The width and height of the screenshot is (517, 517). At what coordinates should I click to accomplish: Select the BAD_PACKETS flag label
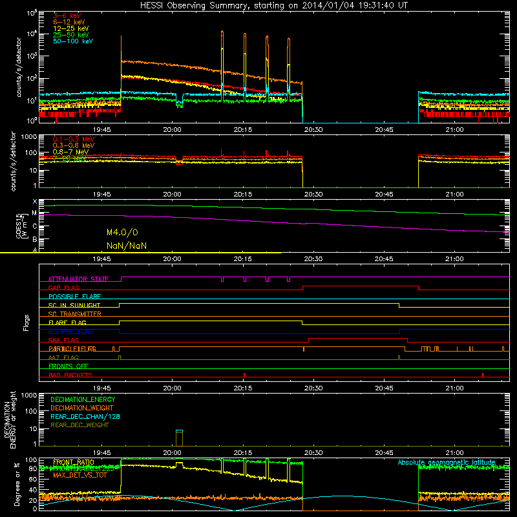point(70,375)
